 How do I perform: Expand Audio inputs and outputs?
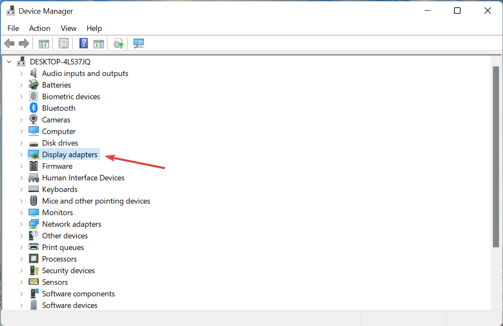click(21, 73)
